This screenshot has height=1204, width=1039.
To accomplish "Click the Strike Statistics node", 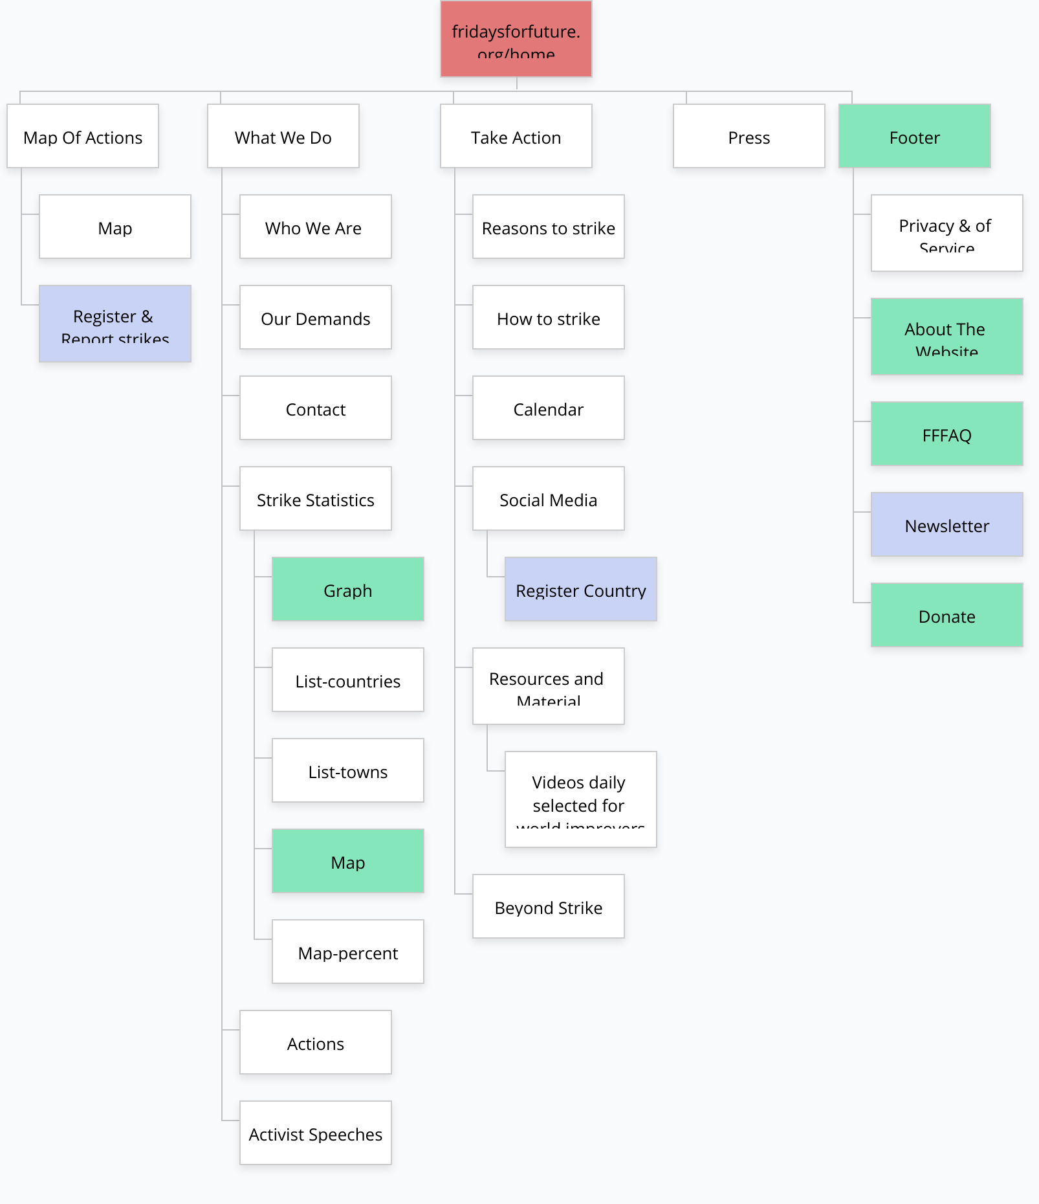I will [315, 499].
